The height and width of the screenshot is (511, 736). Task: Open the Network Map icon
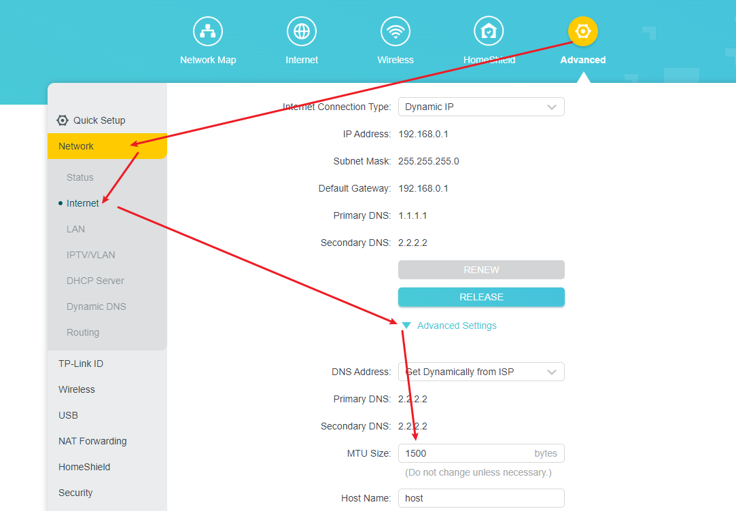207,31
